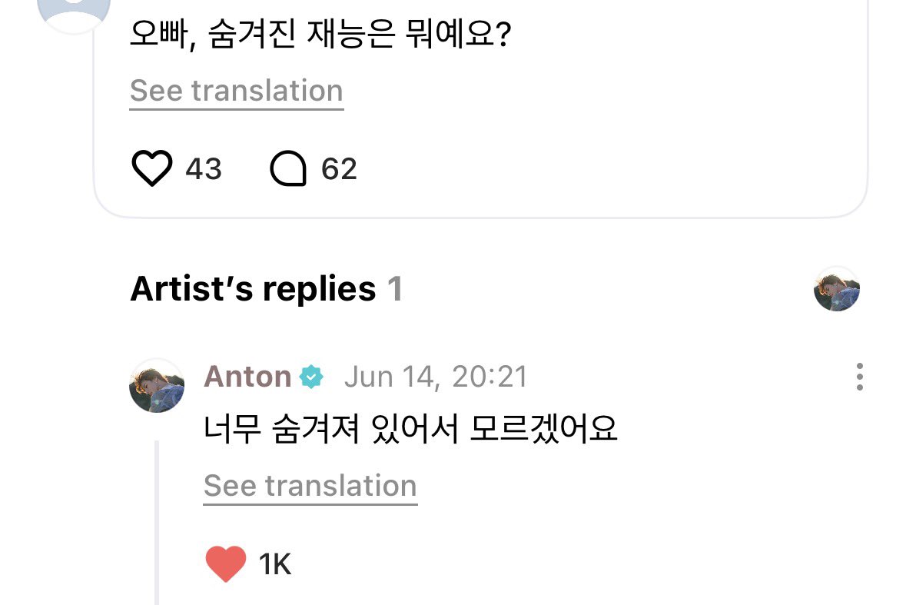Tap the verified badge next to Anton
This screenshot has width=906, height=605.
tap(311, 377)
